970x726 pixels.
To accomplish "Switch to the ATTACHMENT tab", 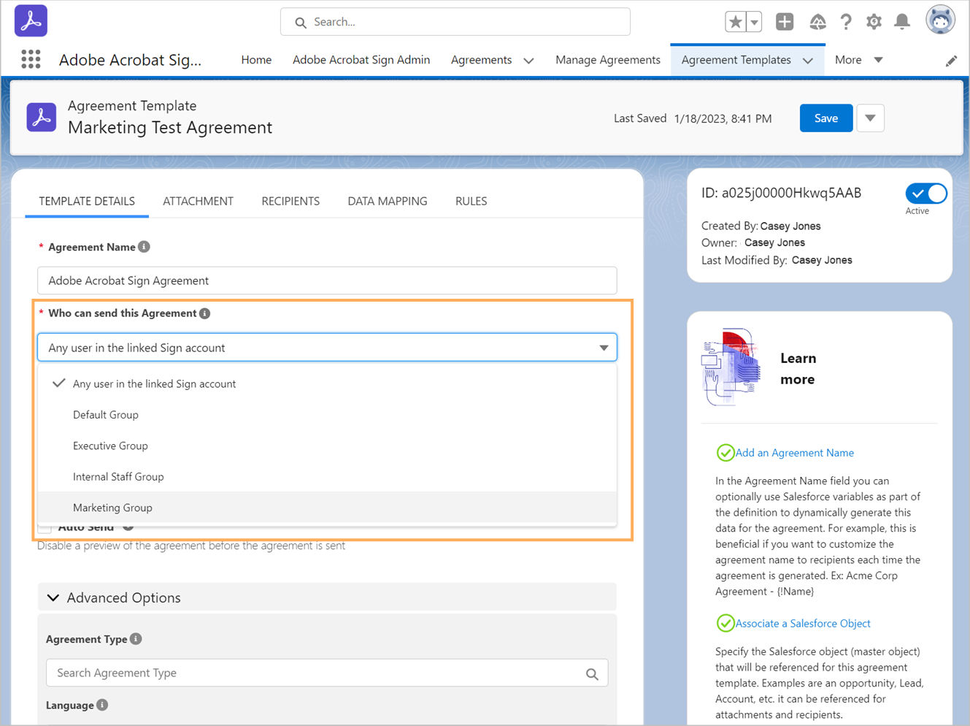I will tap(198, 201).
